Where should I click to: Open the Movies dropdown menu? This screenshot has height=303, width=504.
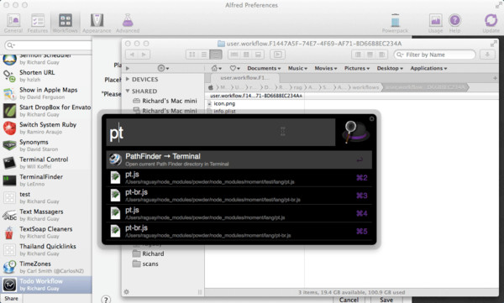point(326,68)
